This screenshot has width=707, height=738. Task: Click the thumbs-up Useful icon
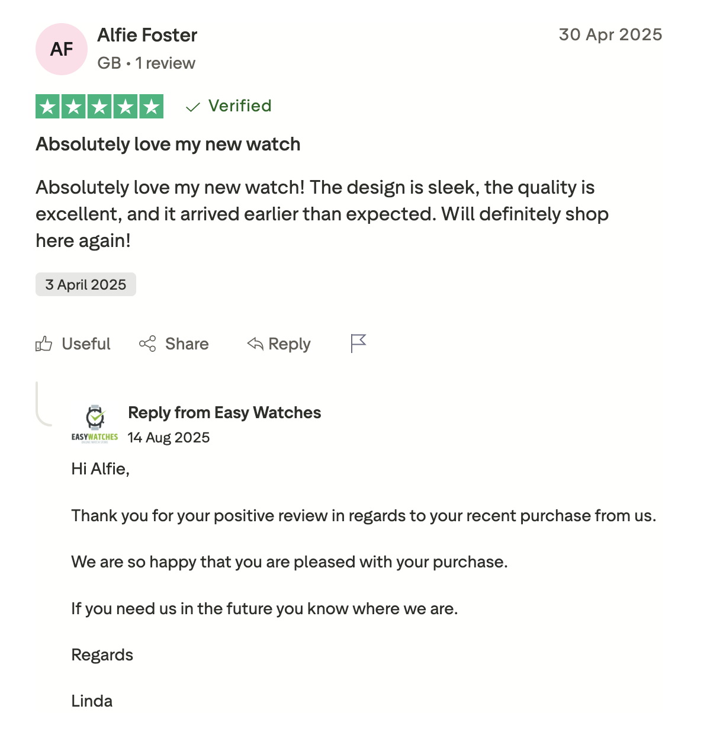click(x=44, y=344)
